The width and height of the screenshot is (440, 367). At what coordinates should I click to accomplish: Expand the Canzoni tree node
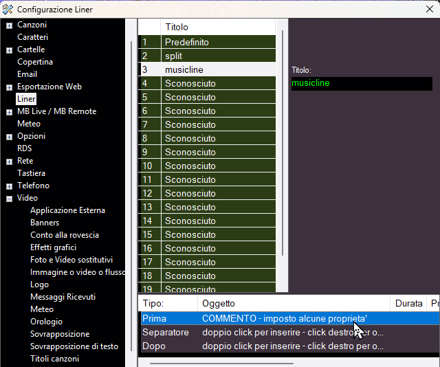pos(9,25)
